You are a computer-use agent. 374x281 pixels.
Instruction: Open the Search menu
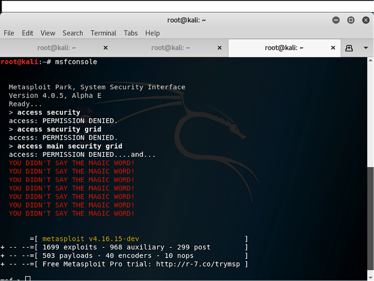click(73, 33)
